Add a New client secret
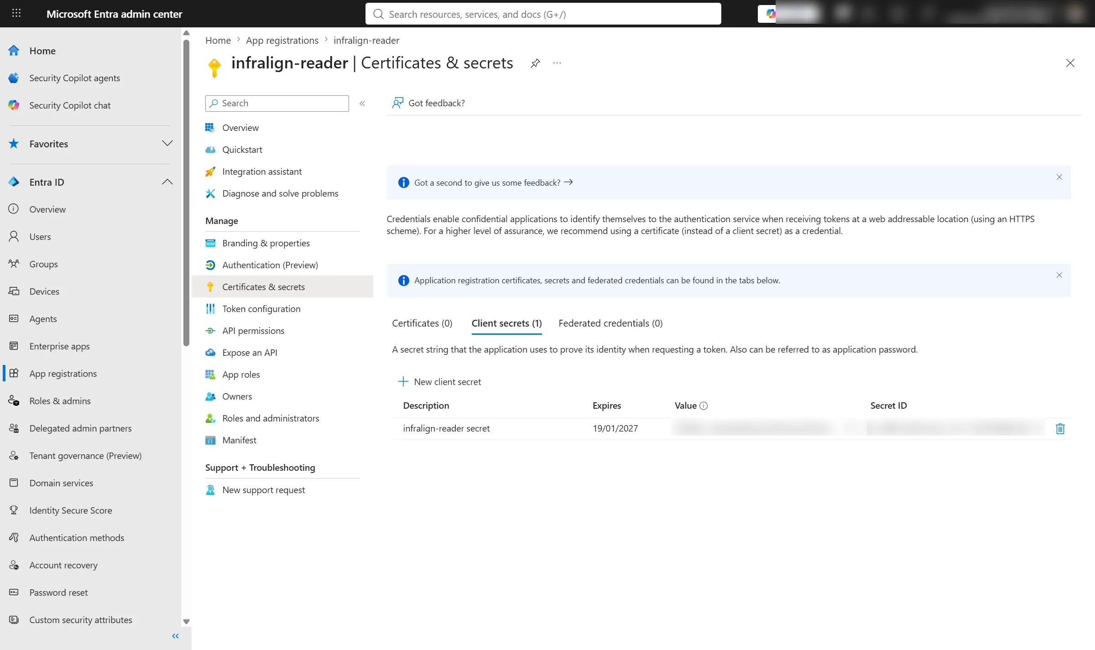Screen dimensions: 1095x650 [440, 382]
